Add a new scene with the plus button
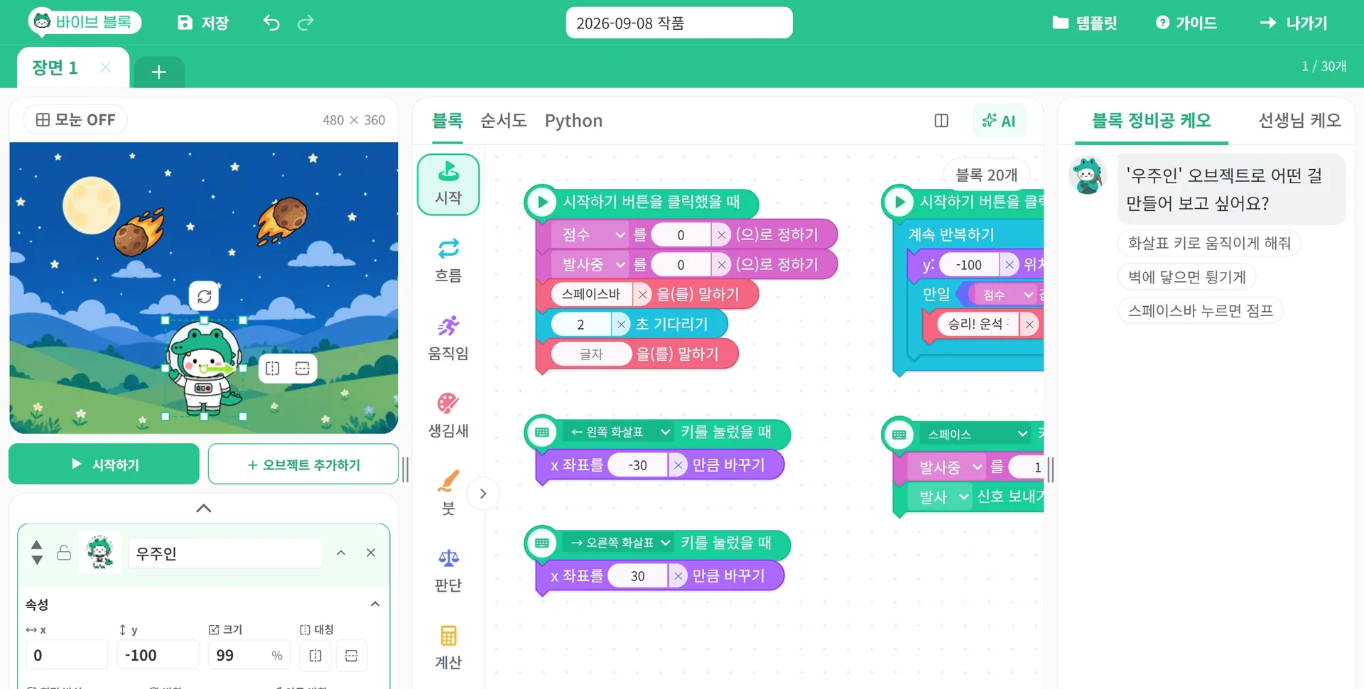1364x689 pixels. click(x=159, y=72)
